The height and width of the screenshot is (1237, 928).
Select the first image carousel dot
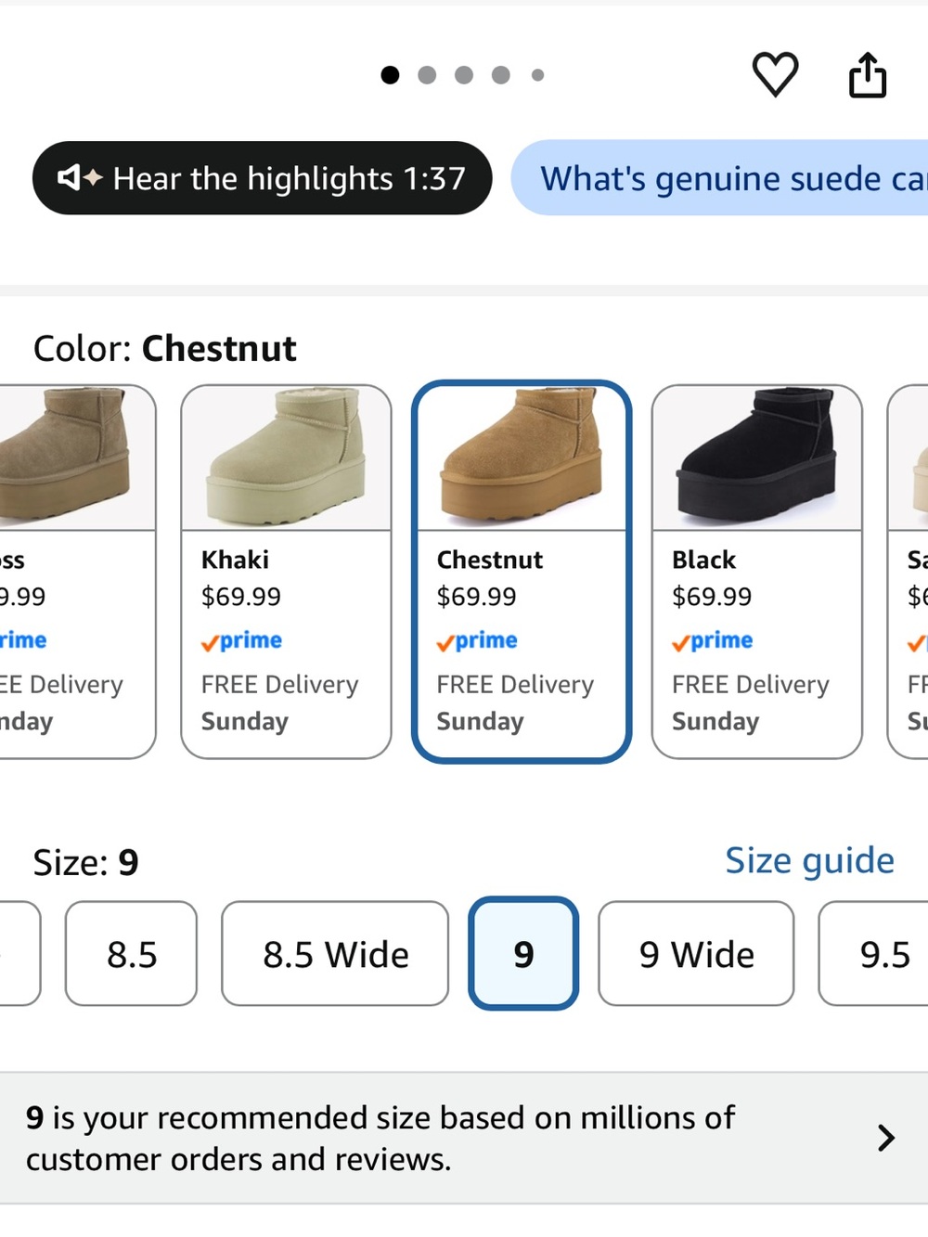coord(390,75)
